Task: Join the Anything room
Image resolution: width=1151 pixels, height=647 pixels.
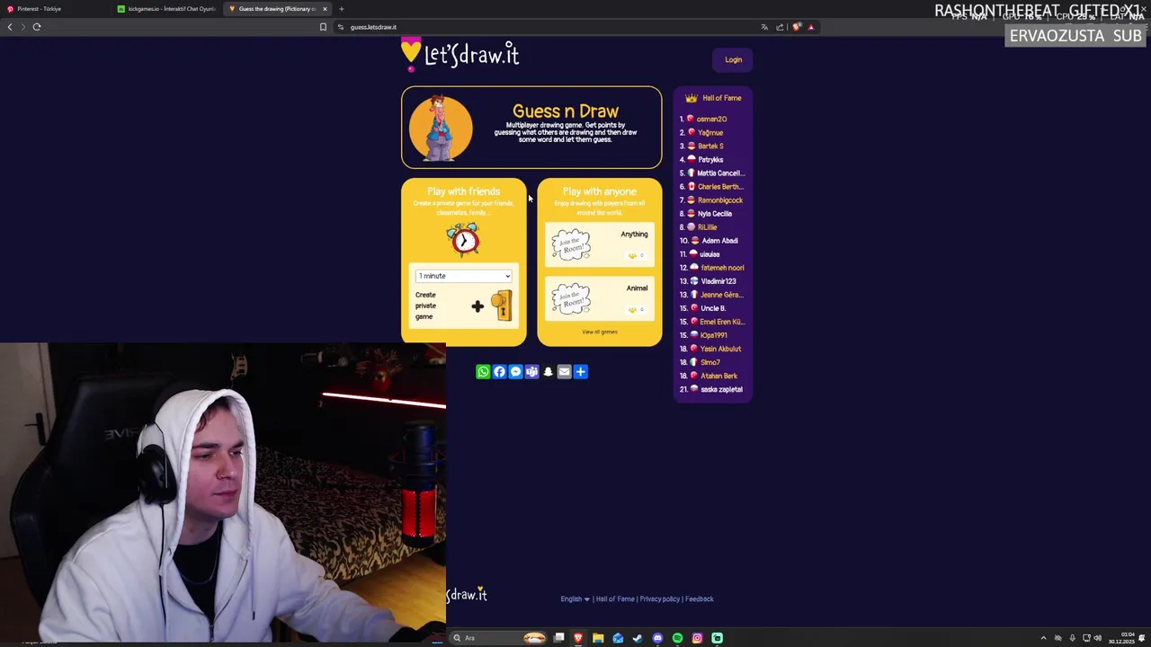Action: 600,244
